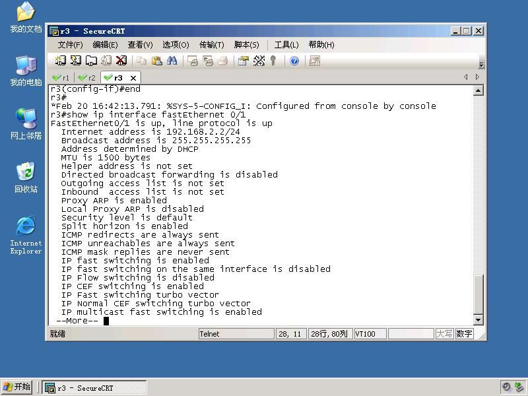Click the 开始 Start button
The height and width of the screenshot is (396, 528).
pyautogui.click(x=16, y=387)
